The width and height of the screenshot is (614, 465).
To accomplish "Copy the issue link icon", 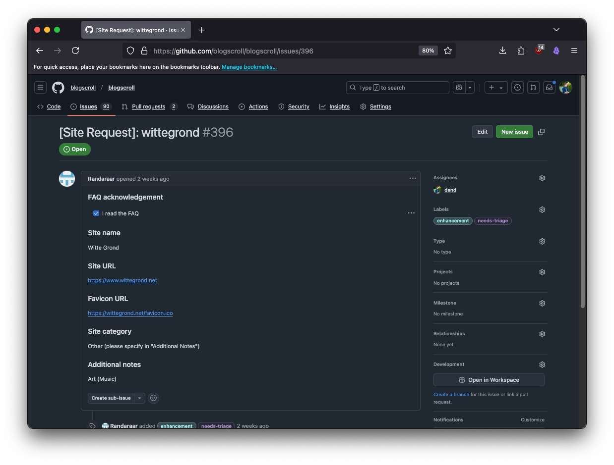I will 541,132.
